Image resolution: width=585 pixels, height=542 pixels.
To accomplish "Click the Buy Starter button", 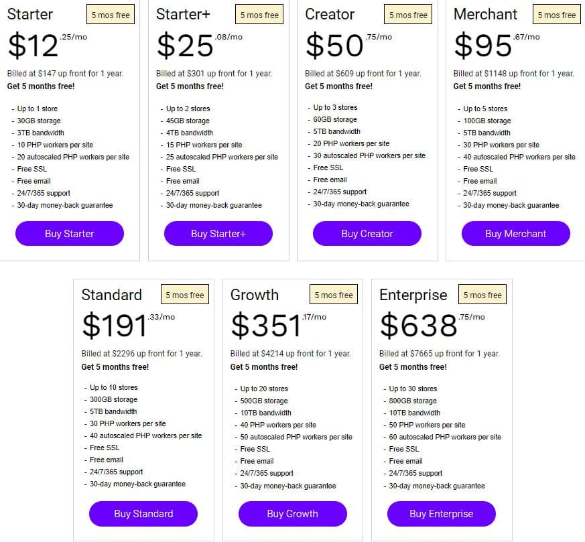I will 69,233.
